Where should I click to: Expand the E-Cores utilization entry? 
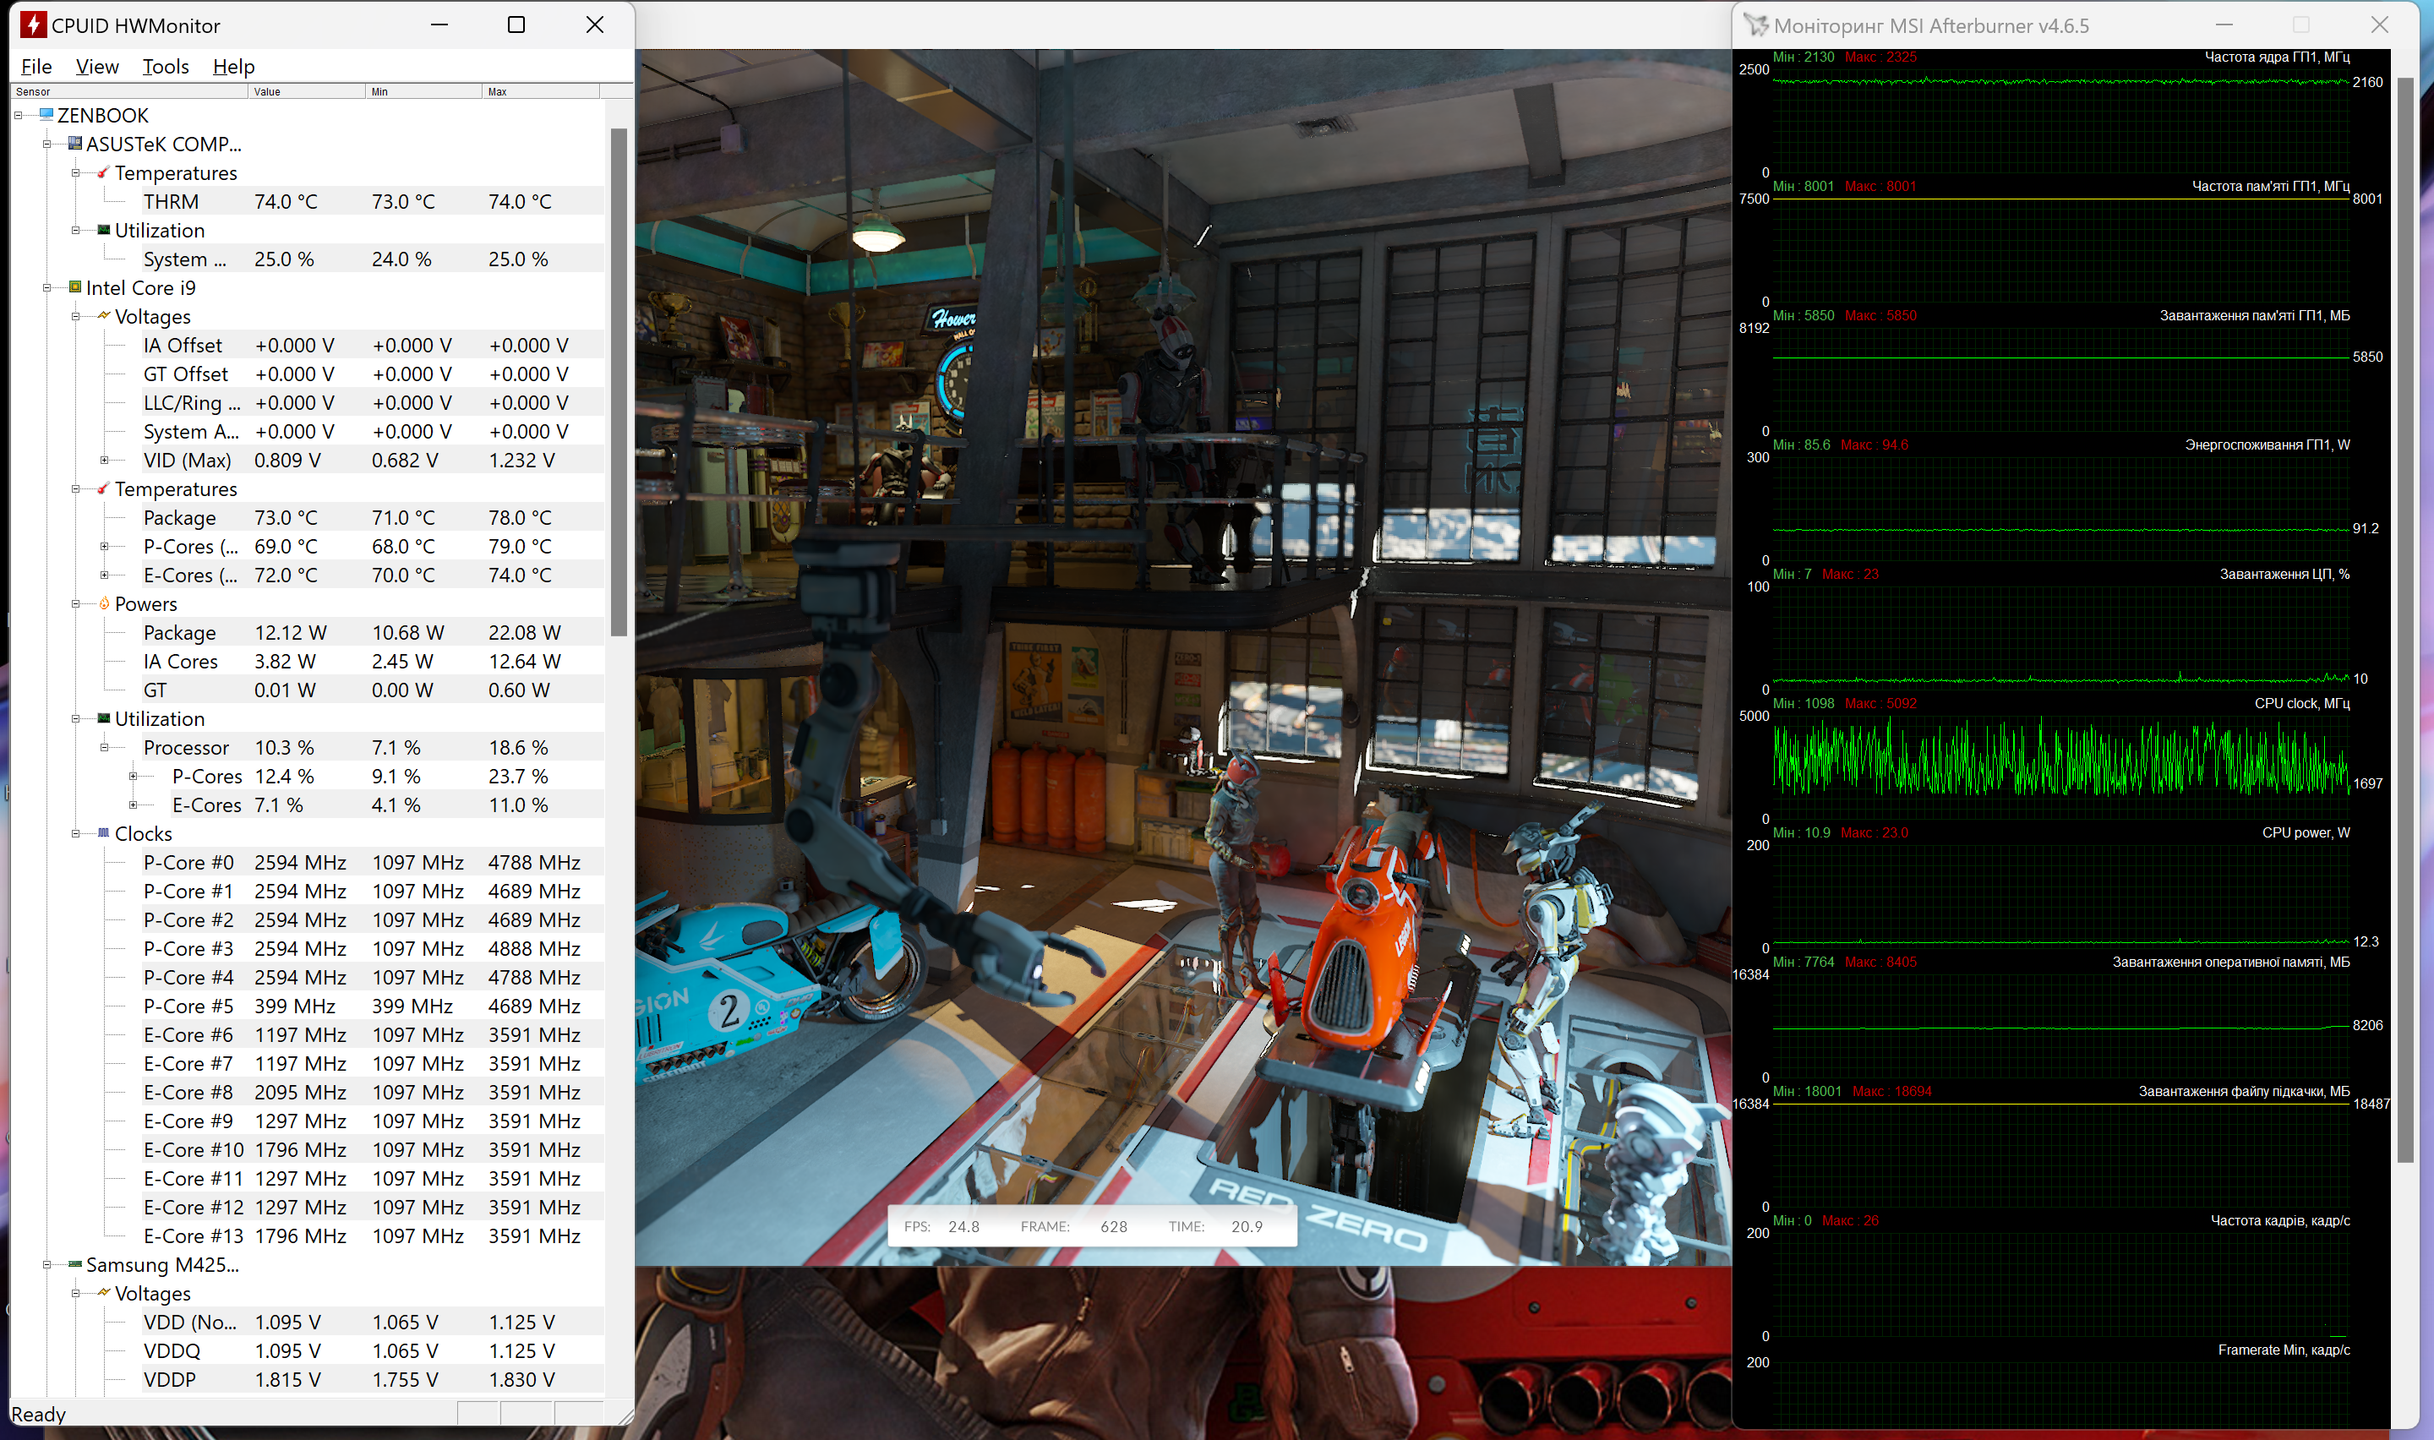(x=133, y=805)
